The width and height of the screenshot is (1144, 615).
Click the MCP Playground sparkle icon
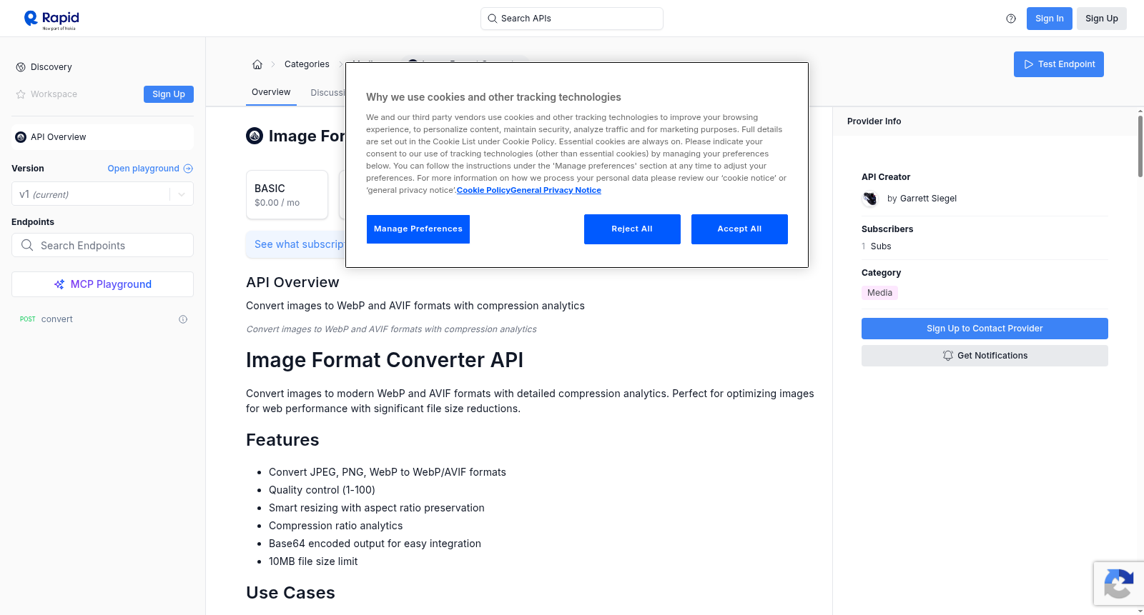tap(59, 284)
